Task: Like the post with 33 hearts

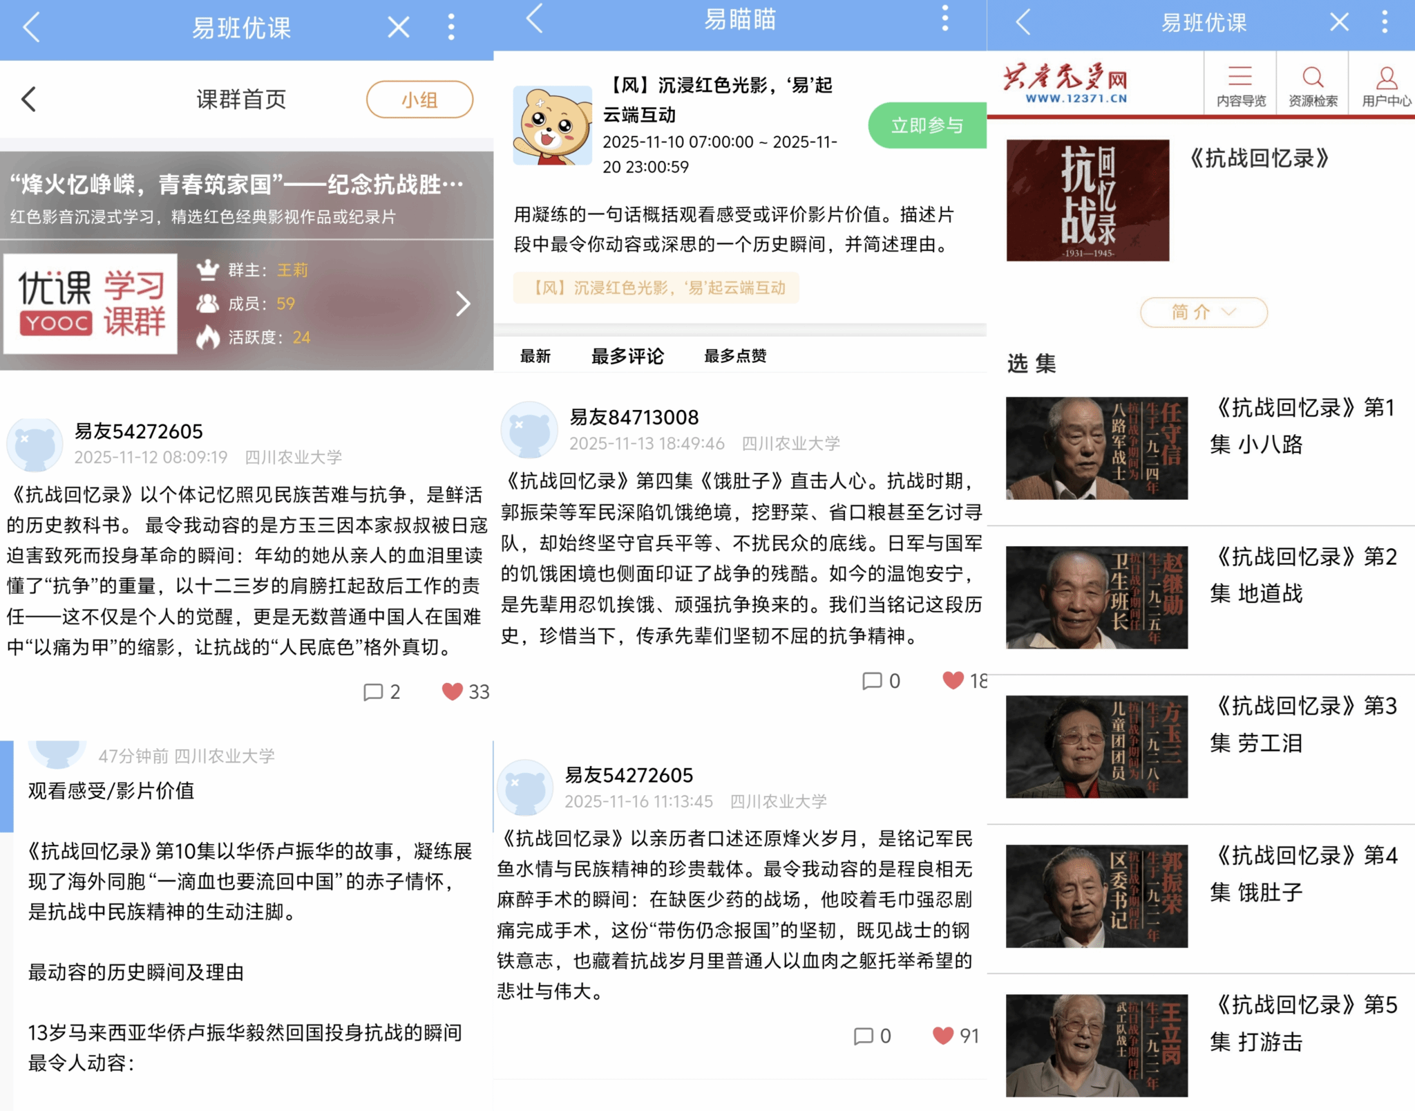Action: coord(453,691)
